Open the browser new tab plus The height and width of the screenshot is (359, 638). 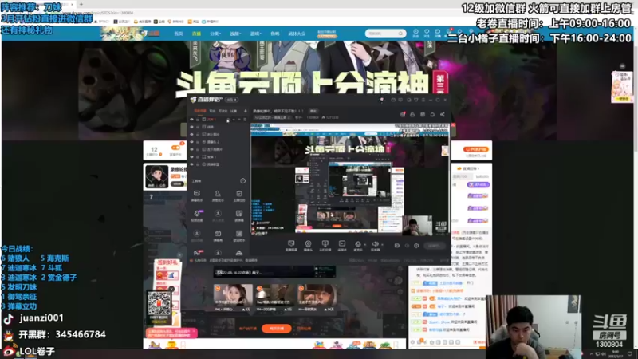pos(81,4)
